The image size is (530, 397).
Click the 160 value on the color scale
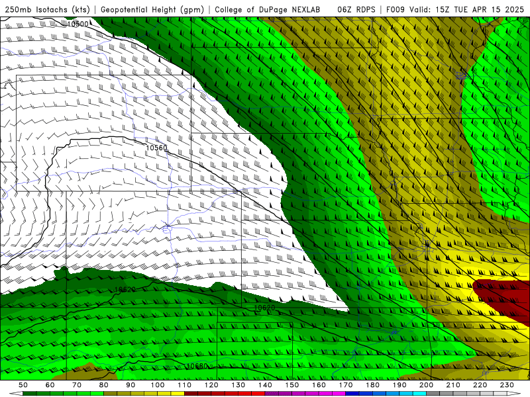[319, 385]
